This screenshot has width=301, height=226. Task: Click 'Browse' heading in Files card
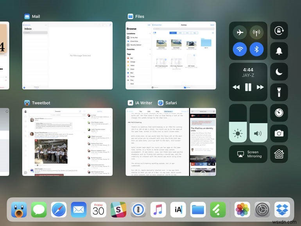[x=131, y=29]
